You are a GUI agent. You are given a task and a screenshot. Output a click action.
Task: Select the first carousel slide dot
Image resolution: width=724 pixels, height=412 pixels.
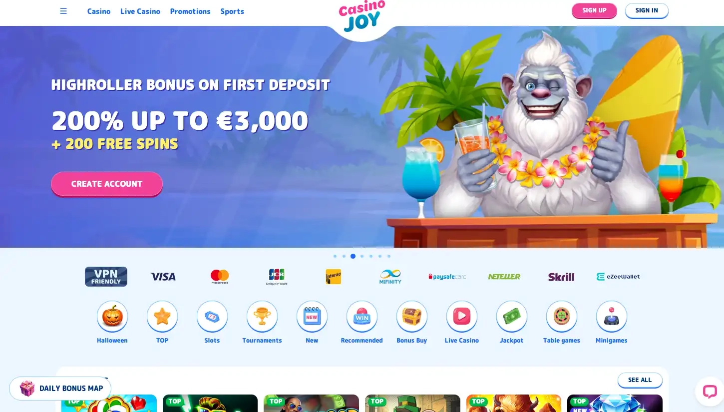coord(335,256)
